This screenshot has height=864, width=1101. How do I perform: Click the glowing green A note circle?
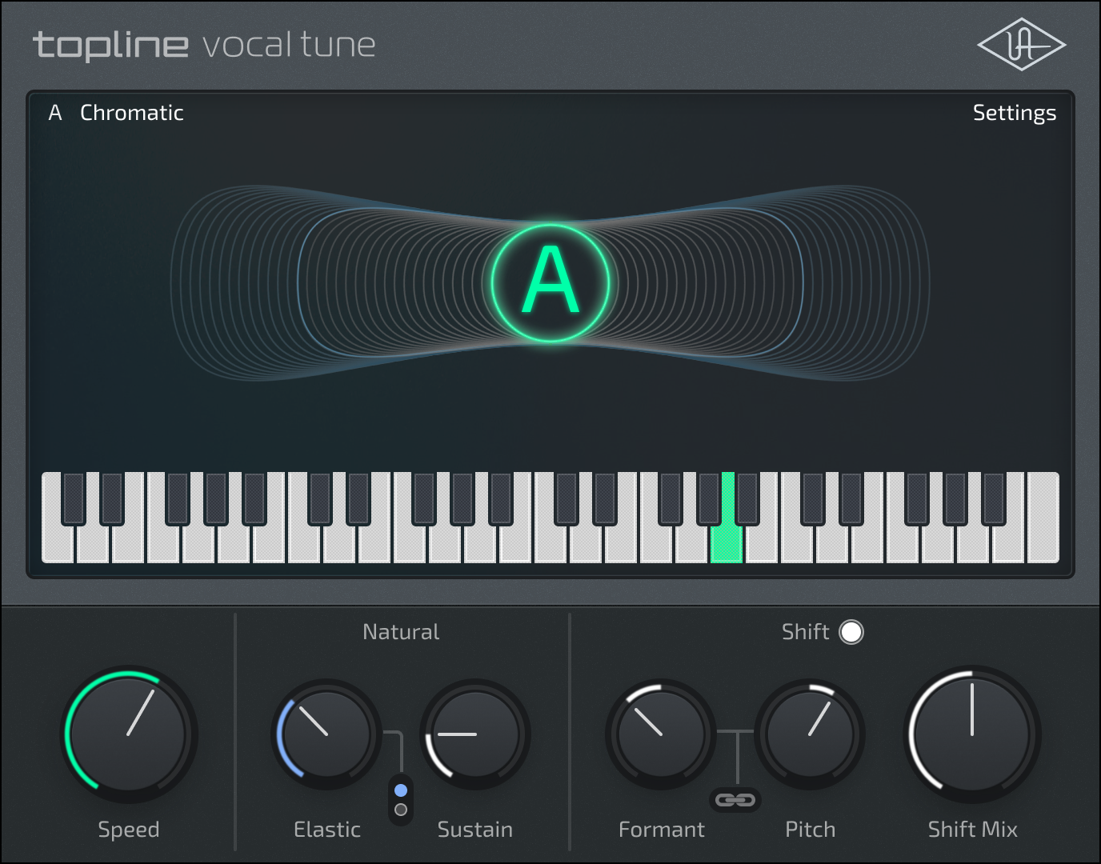click(x=550, y=282)
